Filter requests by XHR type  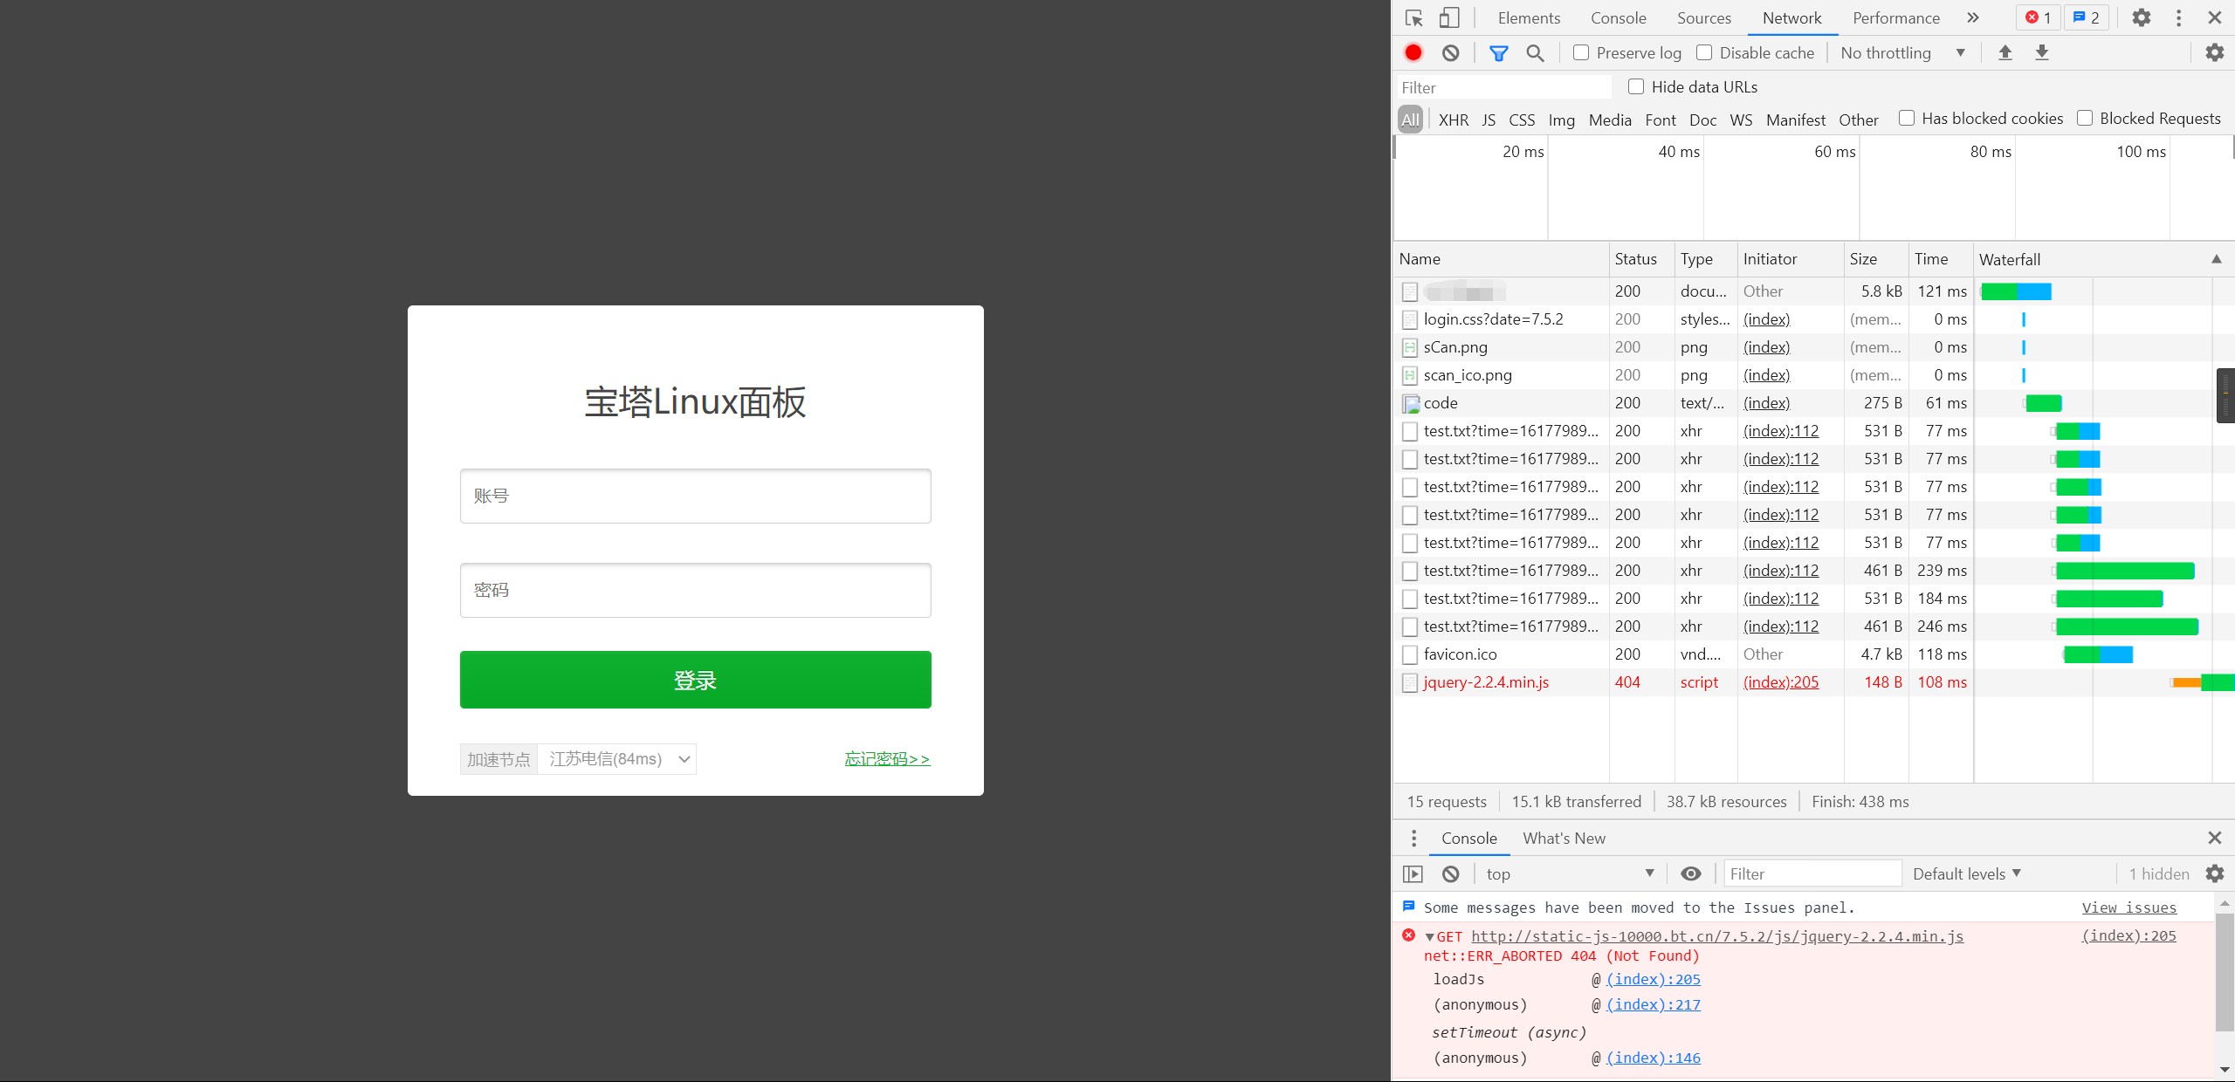[1454, 120]
